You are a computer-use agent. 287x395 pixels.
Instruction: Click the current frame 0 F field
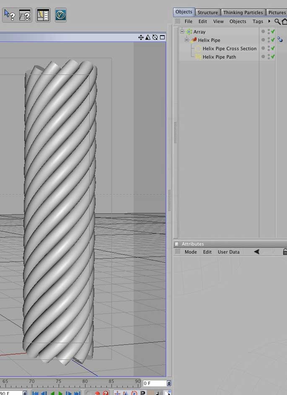[155, 383]
